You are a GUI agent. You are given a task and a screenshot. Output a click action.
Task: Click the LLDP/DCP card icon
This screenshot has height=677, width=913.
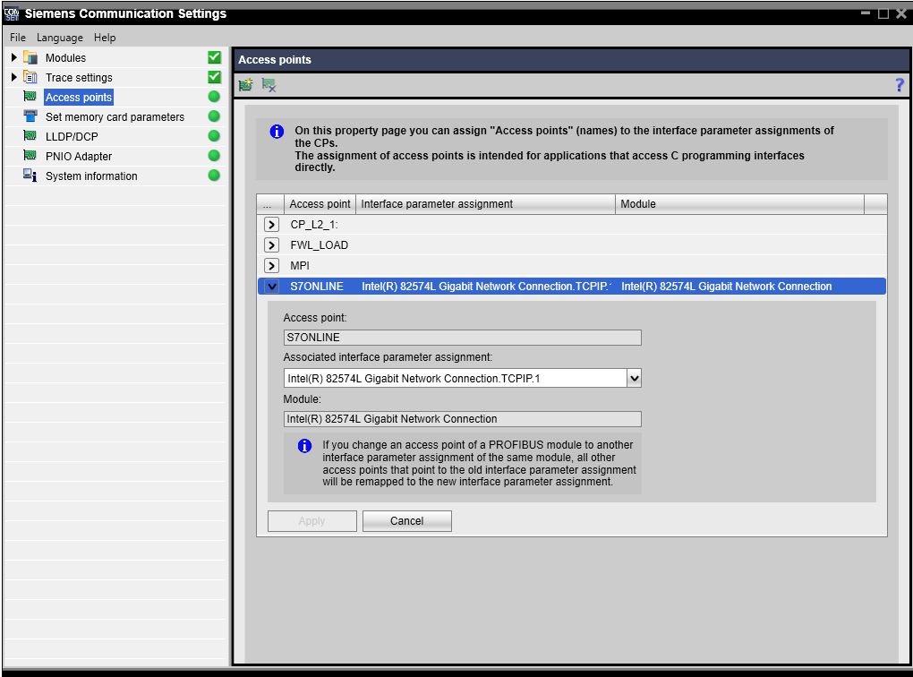tap(30, 136)
